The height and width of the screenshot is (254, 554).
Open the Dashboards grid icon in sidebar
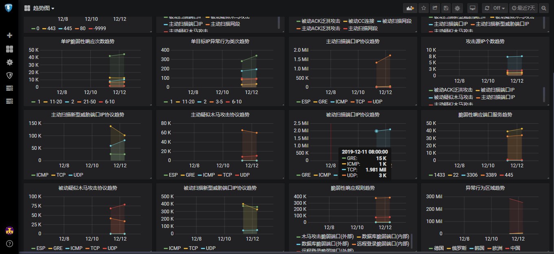[9, 49]
